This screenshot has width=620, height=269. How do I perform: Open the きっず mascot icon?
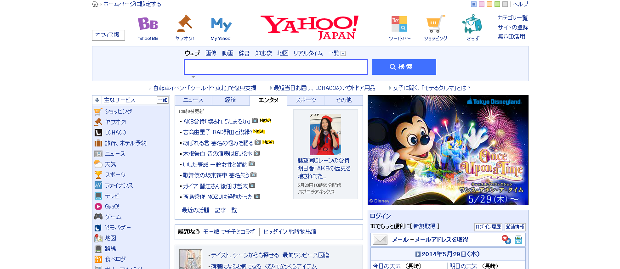pos(472,24)
